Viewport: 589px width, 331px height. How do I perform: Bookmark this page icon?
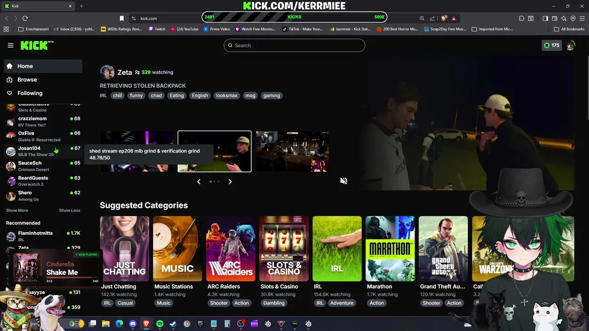point(121,18)
